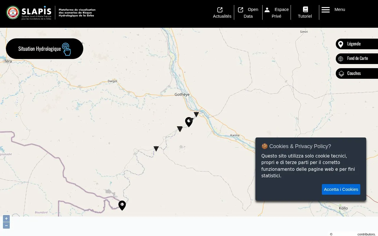
Task: Click the map contributors attribution text
Action: (353, 234)
